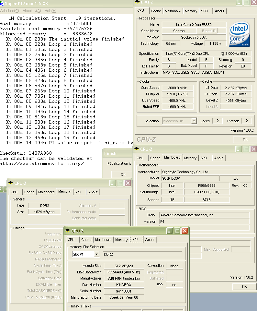Click the motherboard Model 965P-DS3P field
257x311 pixels.
point(190,178)
